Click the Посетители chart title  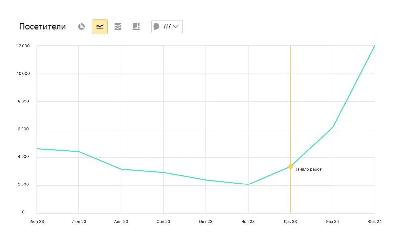(x=42, y=27)
